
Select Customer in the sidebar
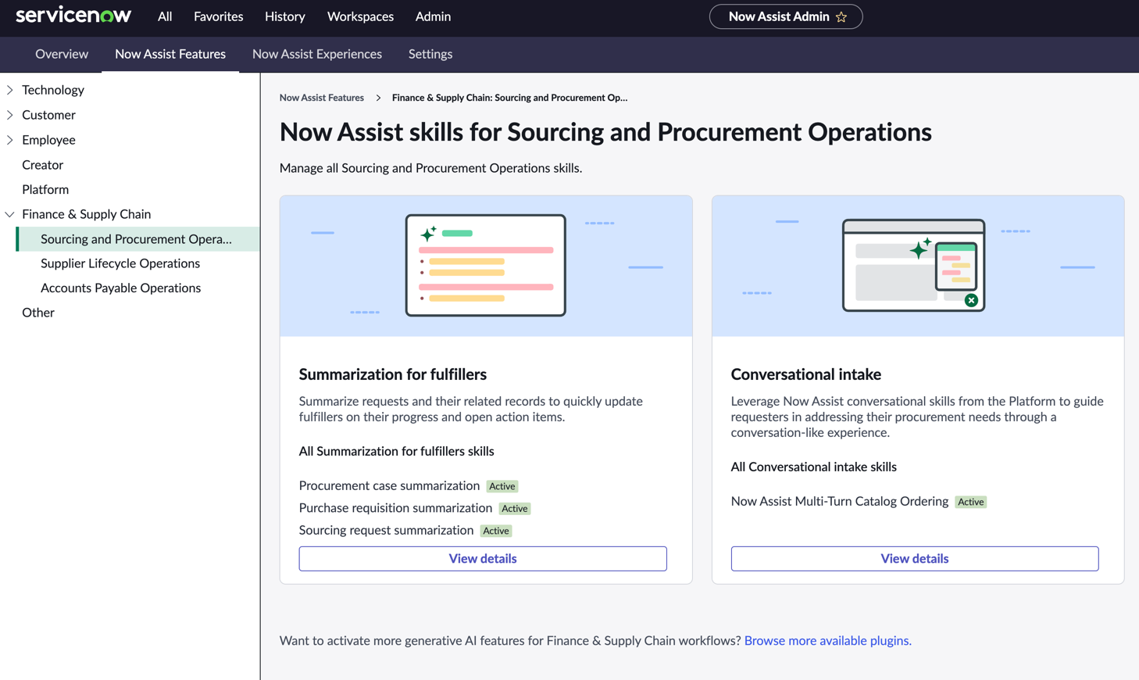(48, 115)
